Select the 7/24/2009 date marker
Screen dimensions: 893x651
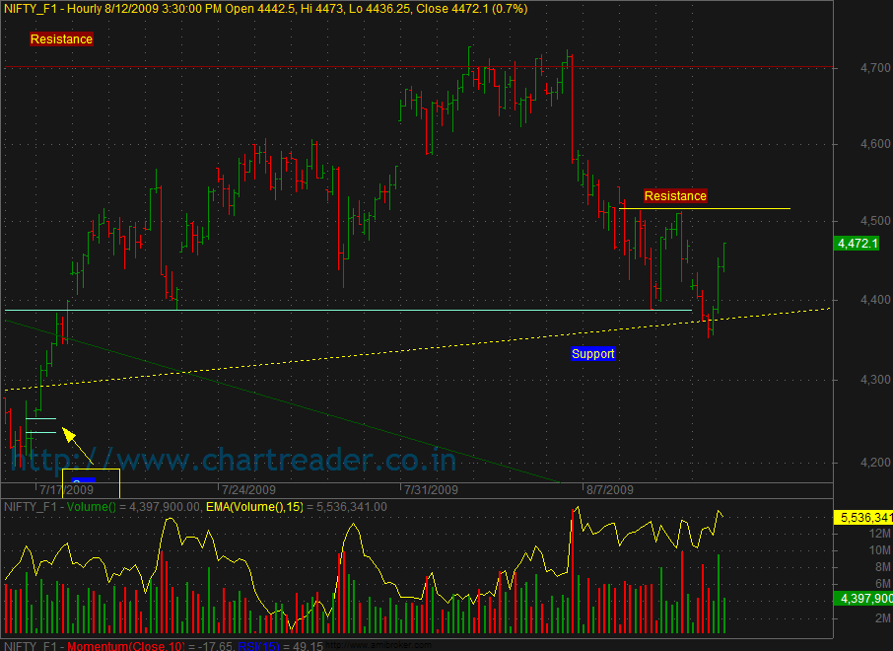[248, 489]
